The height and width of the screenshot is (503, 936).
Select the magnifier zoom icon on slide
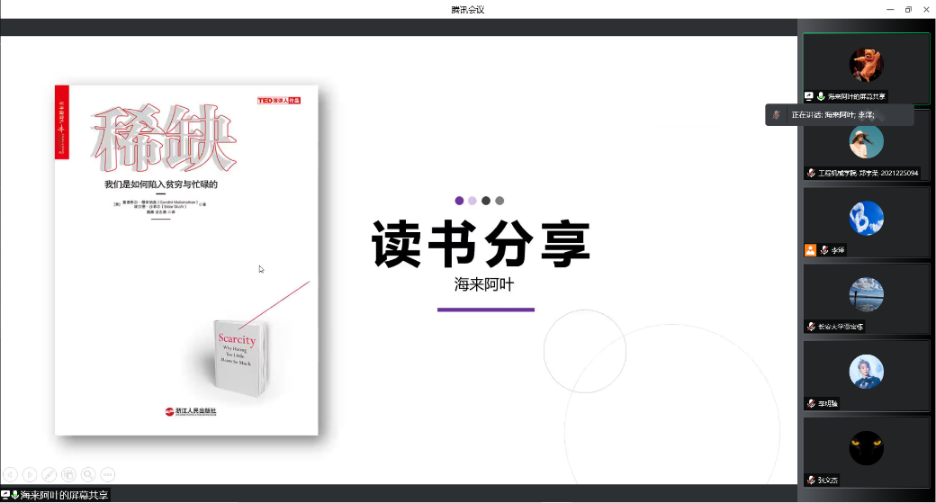[88, 473]
